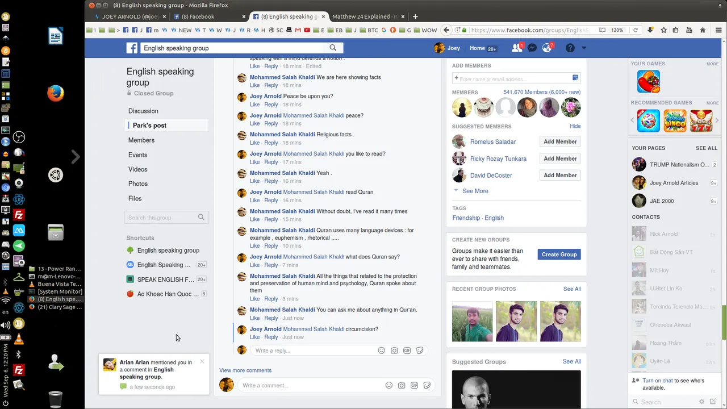
Task: Add David DeCoster as a member
Action: pos(560,176)
